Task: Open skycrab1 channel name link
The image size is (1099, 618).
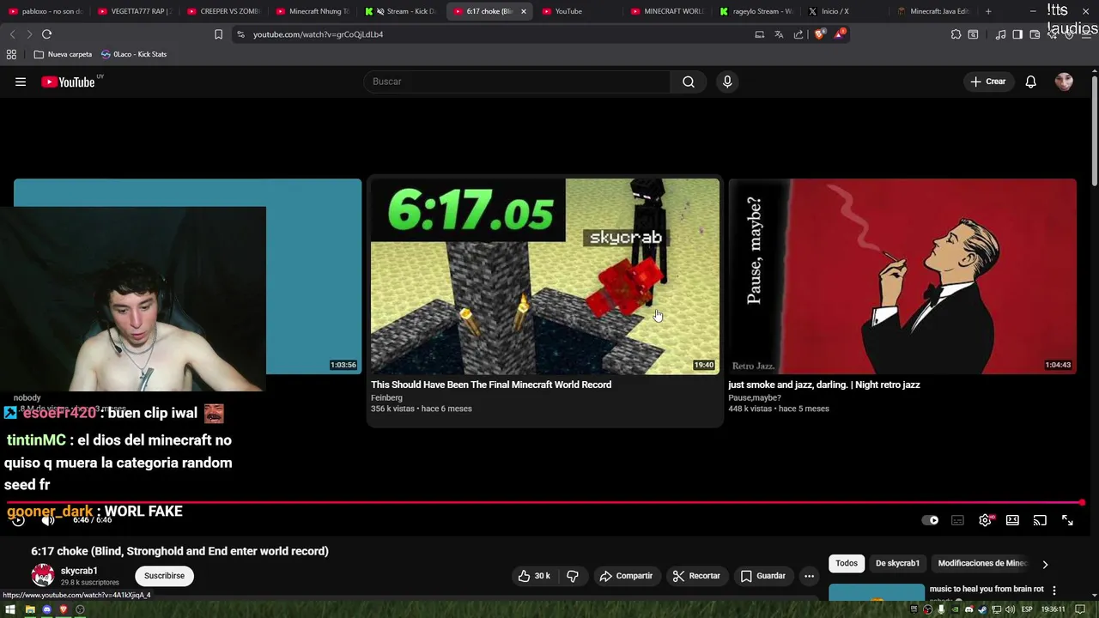Action: 79,571
